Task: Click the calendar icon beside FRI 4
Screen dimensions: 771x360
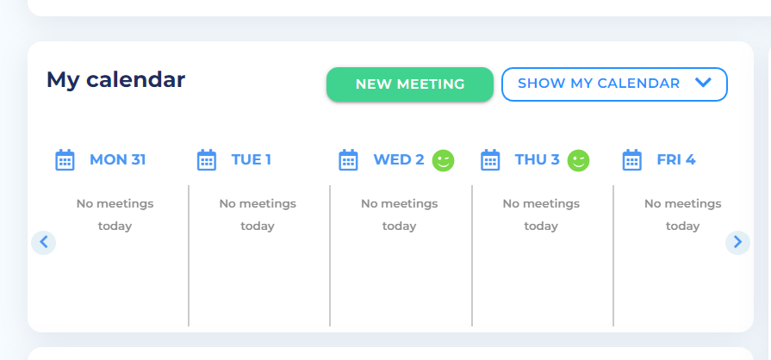Action: [x=631, y=160]
